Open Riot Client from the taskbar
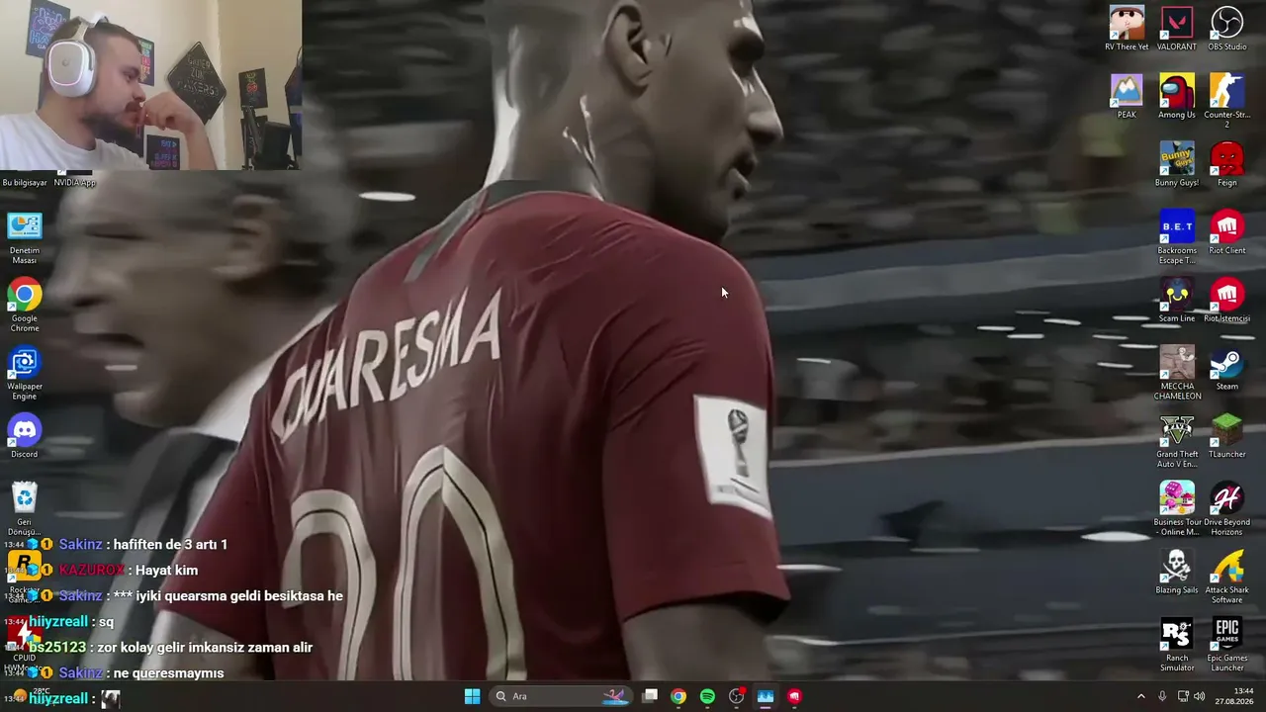Screen dimensions: 1266x712 coord(794,696)
